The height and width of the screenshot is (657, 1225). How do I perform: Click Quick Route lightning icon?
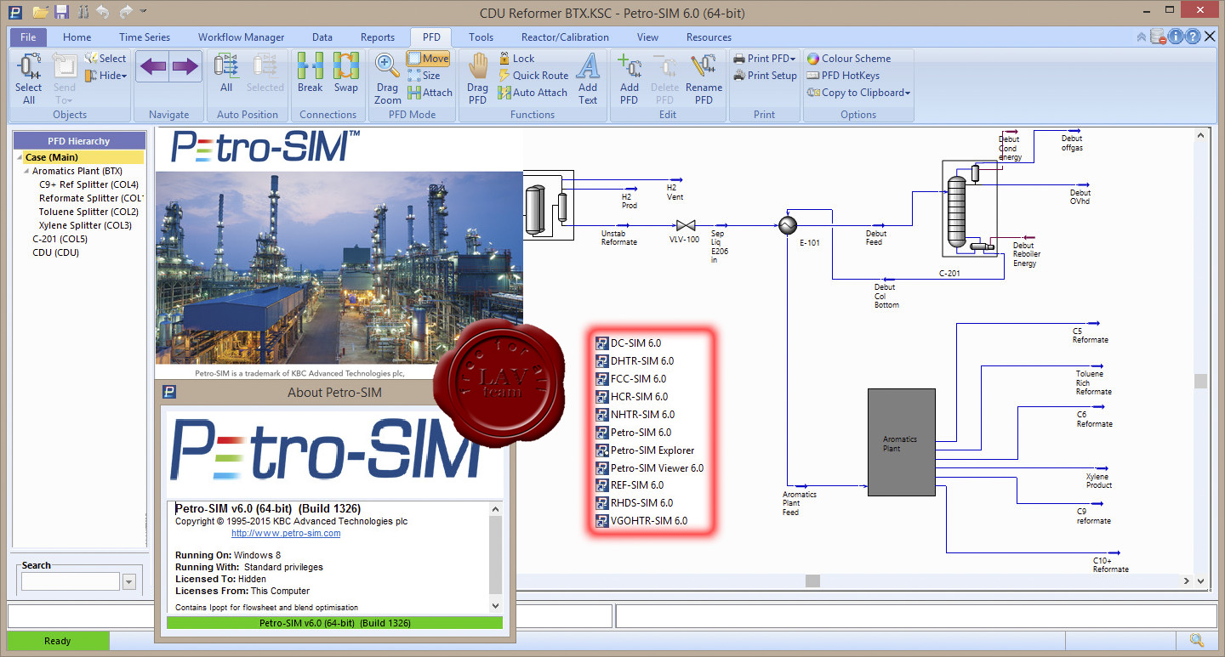coord(533,76)
